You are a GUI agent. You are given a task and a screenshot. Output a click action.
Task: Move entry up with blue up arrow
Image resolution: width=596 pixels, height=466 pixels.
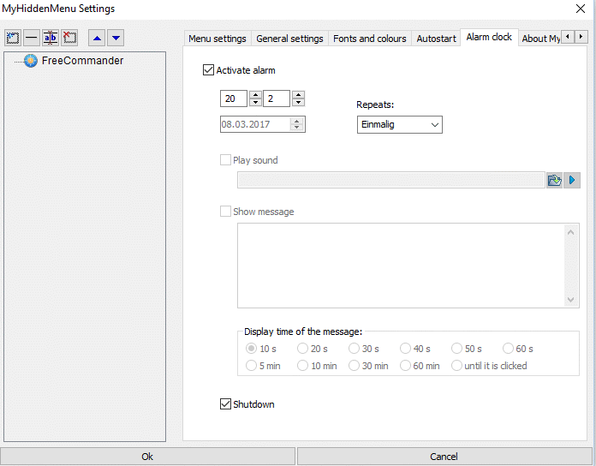click(97, 38)
